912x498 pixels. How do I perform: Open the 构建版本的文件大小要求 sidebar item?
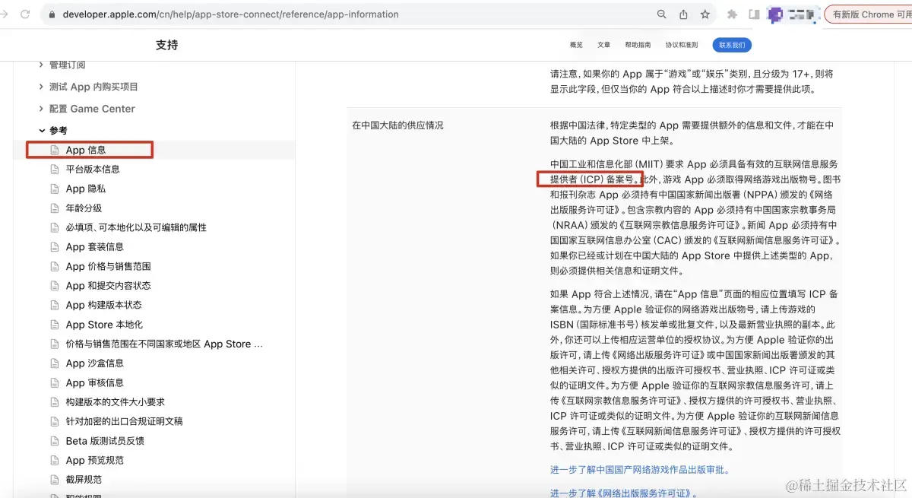116,401
